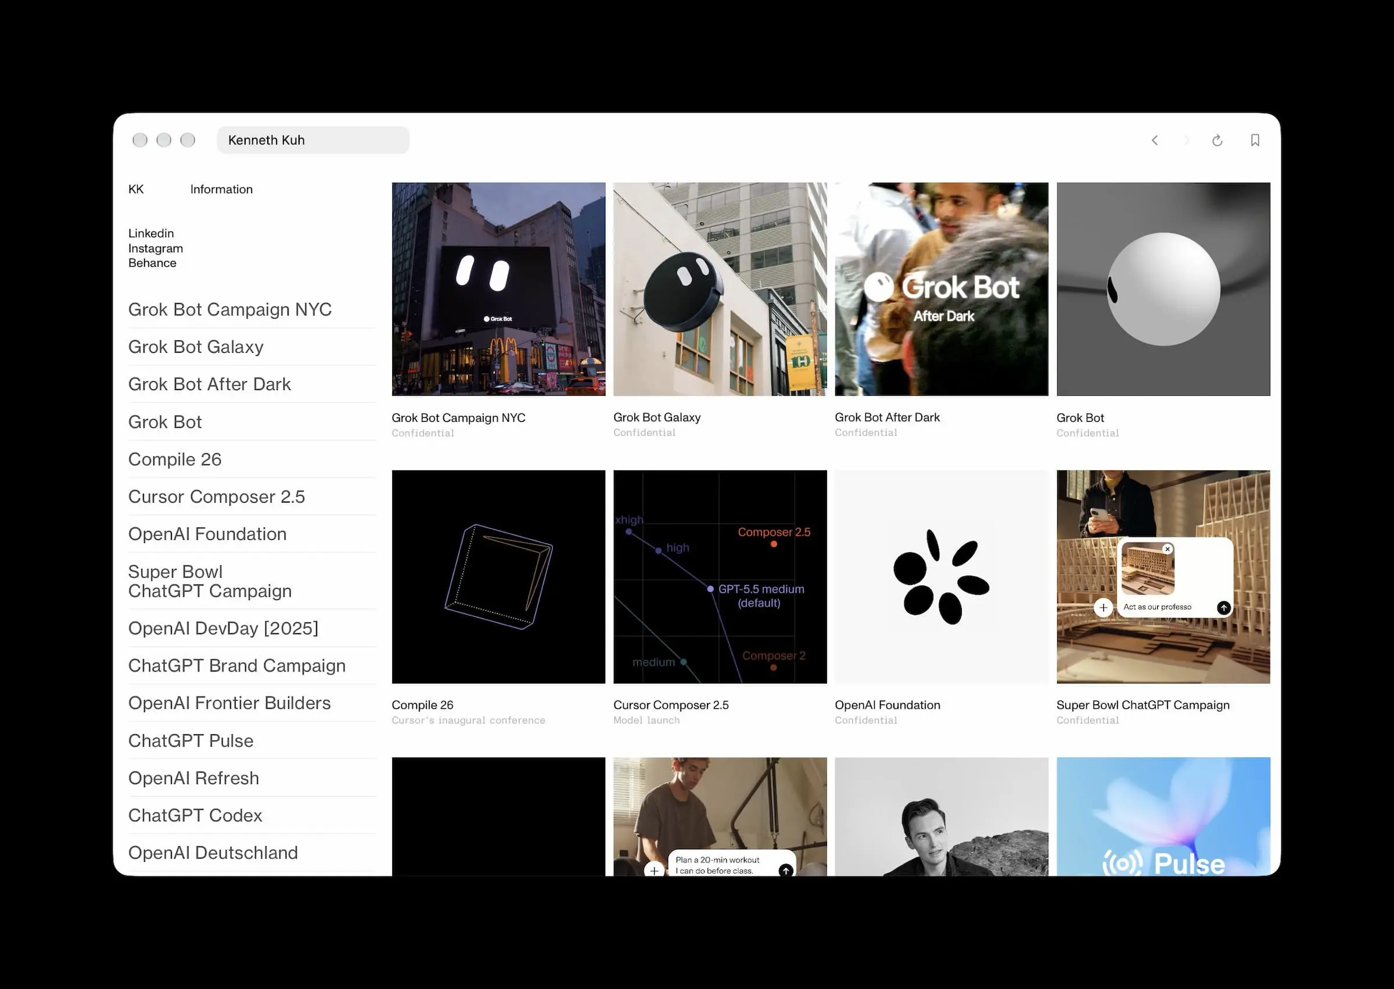Screen dimensions: 1394x989
Task: Visit the Linkedin link
Action: click(x=151, y=233)
